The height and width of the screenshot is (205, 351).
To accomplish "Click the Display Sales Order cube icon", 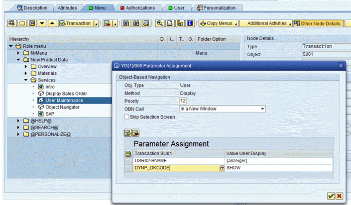I will [x=41, y=93].
